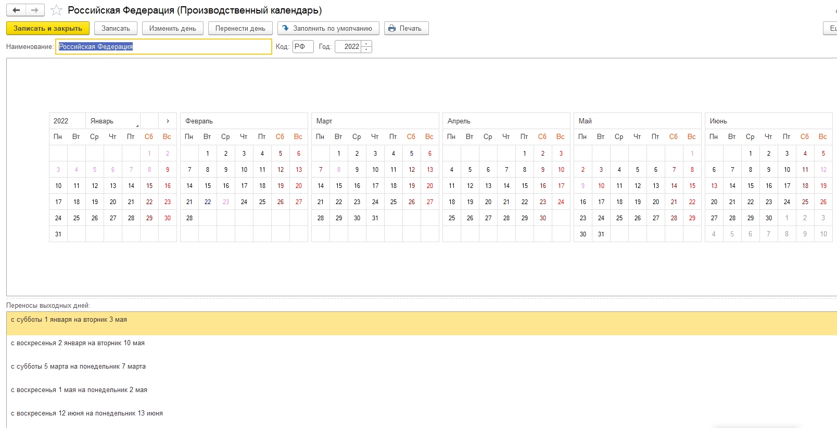
Task: Click the blue arrow icon for Заполнить по умолчанию
Action: [x=285, y=28]
